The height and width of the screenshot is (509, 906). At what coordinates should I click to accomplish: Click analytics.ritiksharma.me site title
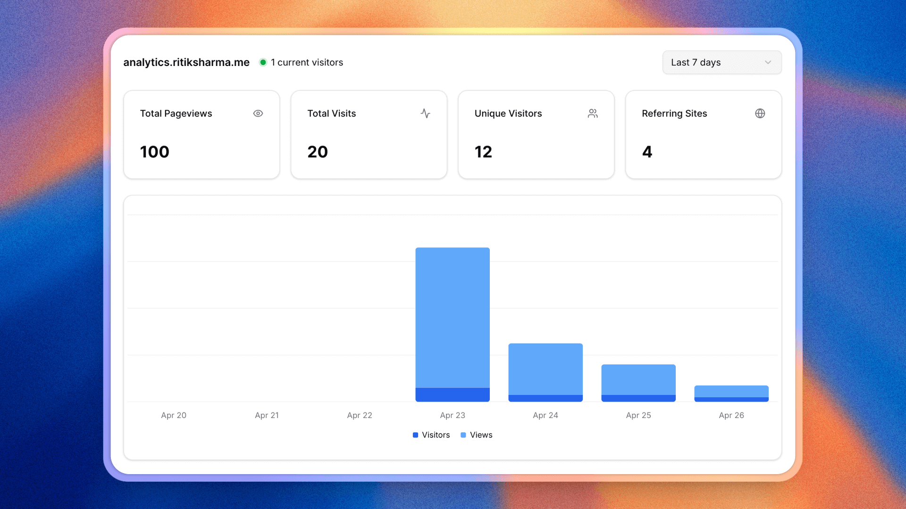click(x=186, y=62)
